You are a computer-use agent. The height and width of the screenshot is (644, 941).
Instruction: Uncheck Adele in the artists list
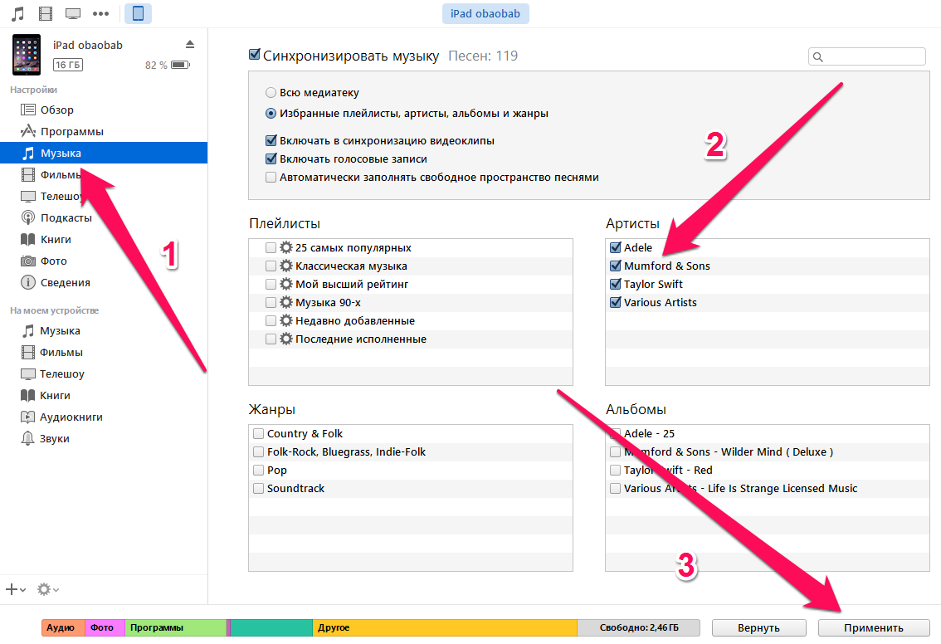click(x=615, y=247)
